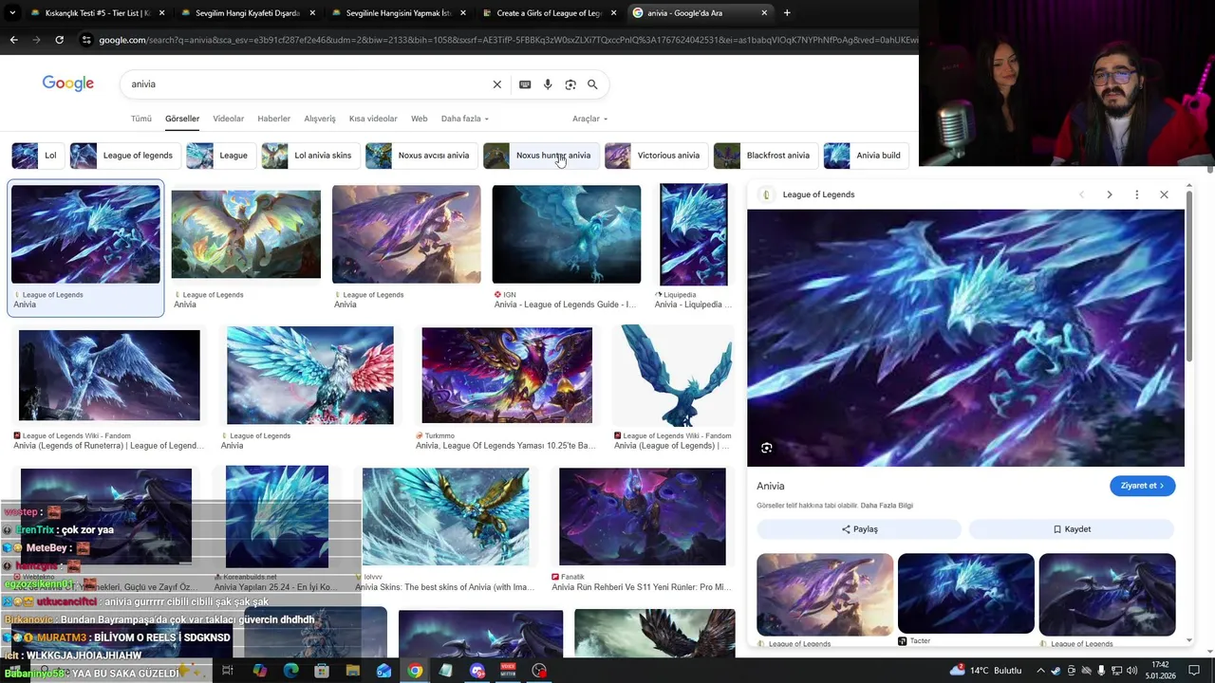Pick the Anivia build chip
Image resolution: width=1215 pixels, height=683 pixels.
[x=865, y=156]
